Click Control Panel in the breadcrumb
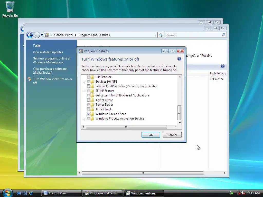 coord(63,35)
